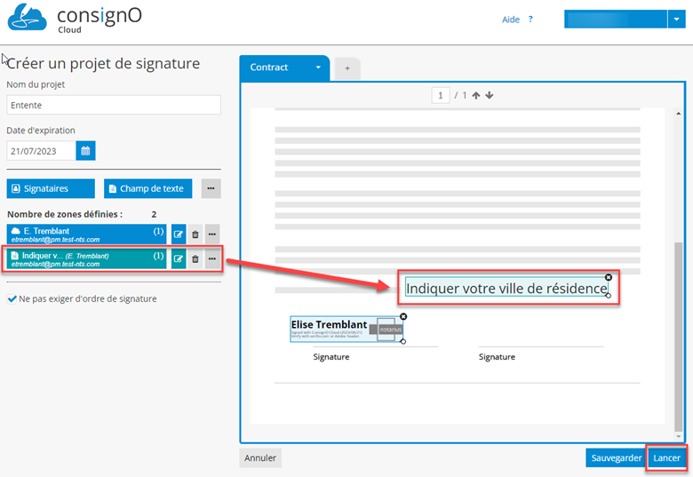Go to next page with down arrow
Screen dimensions: 693x477
pyautogui.click(x=489, y=96)
